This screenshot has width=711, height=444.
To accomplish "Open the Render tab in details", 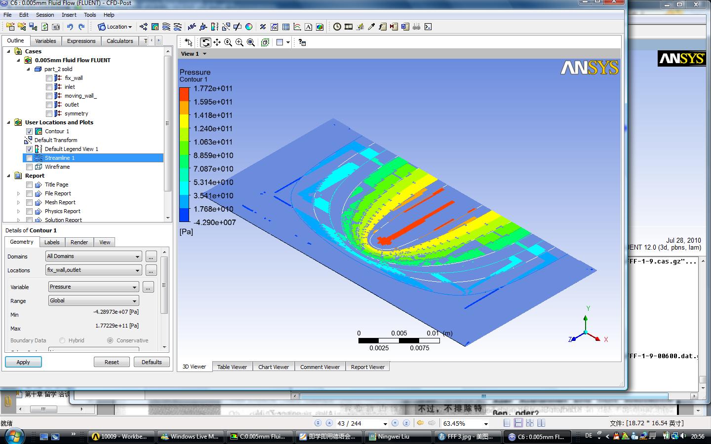I will [79, 242].
